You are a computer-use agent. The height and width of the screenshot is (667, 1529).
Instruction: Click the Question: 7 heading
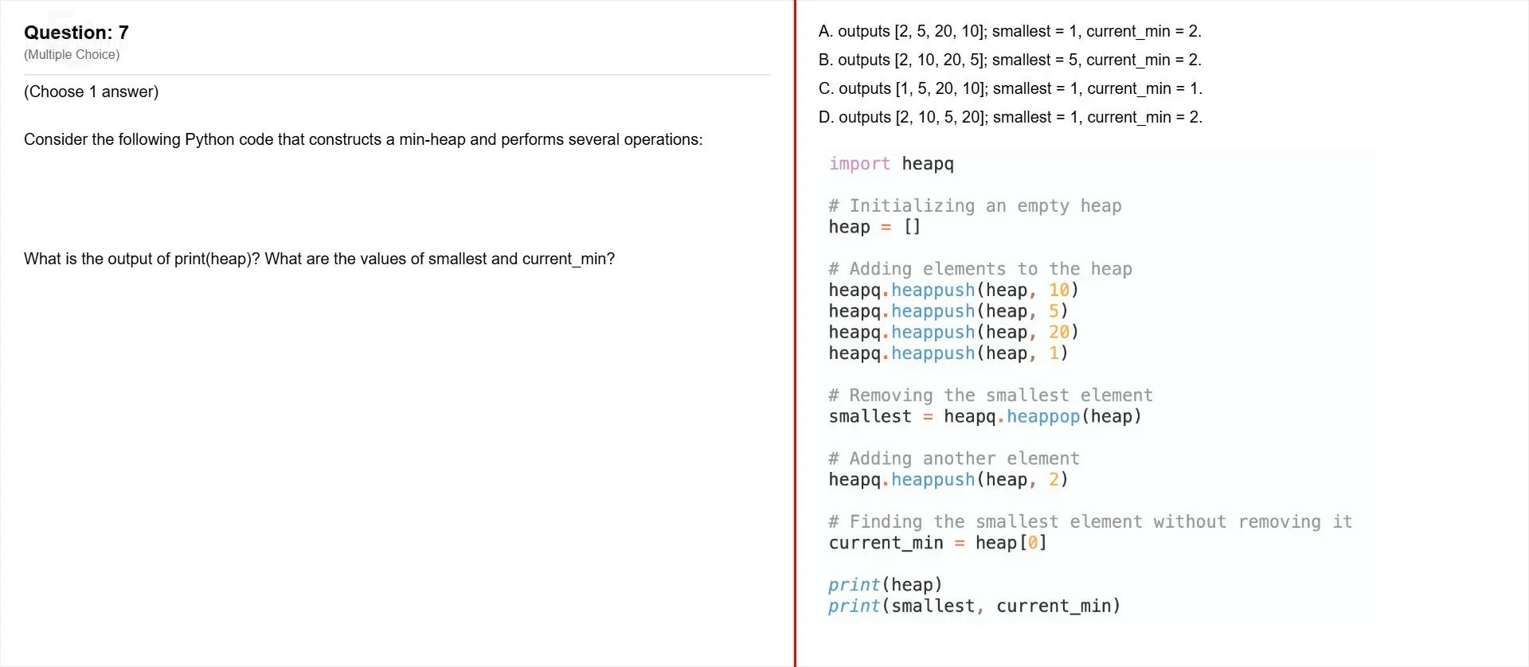coord(76,33)
